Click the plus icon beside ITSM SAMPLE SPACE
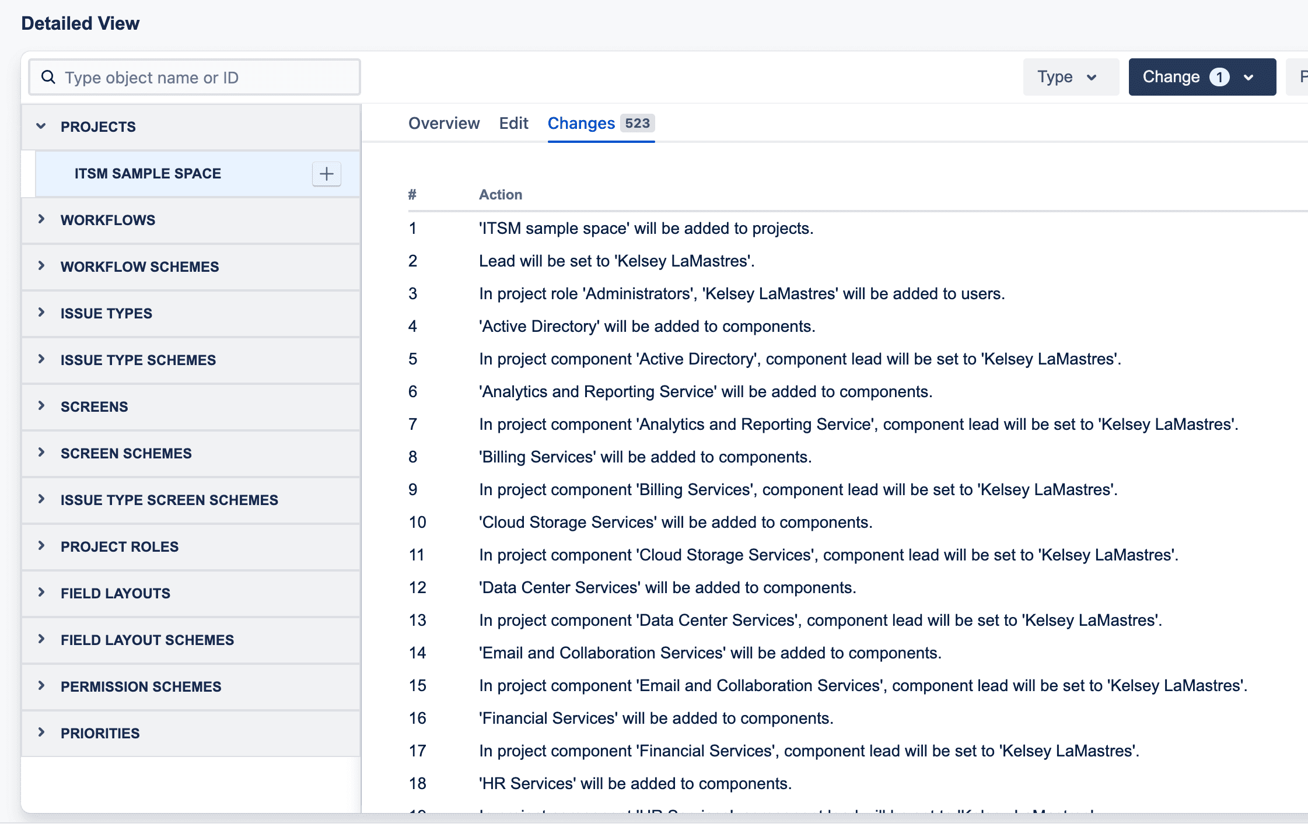 click(x=327, y=174)
